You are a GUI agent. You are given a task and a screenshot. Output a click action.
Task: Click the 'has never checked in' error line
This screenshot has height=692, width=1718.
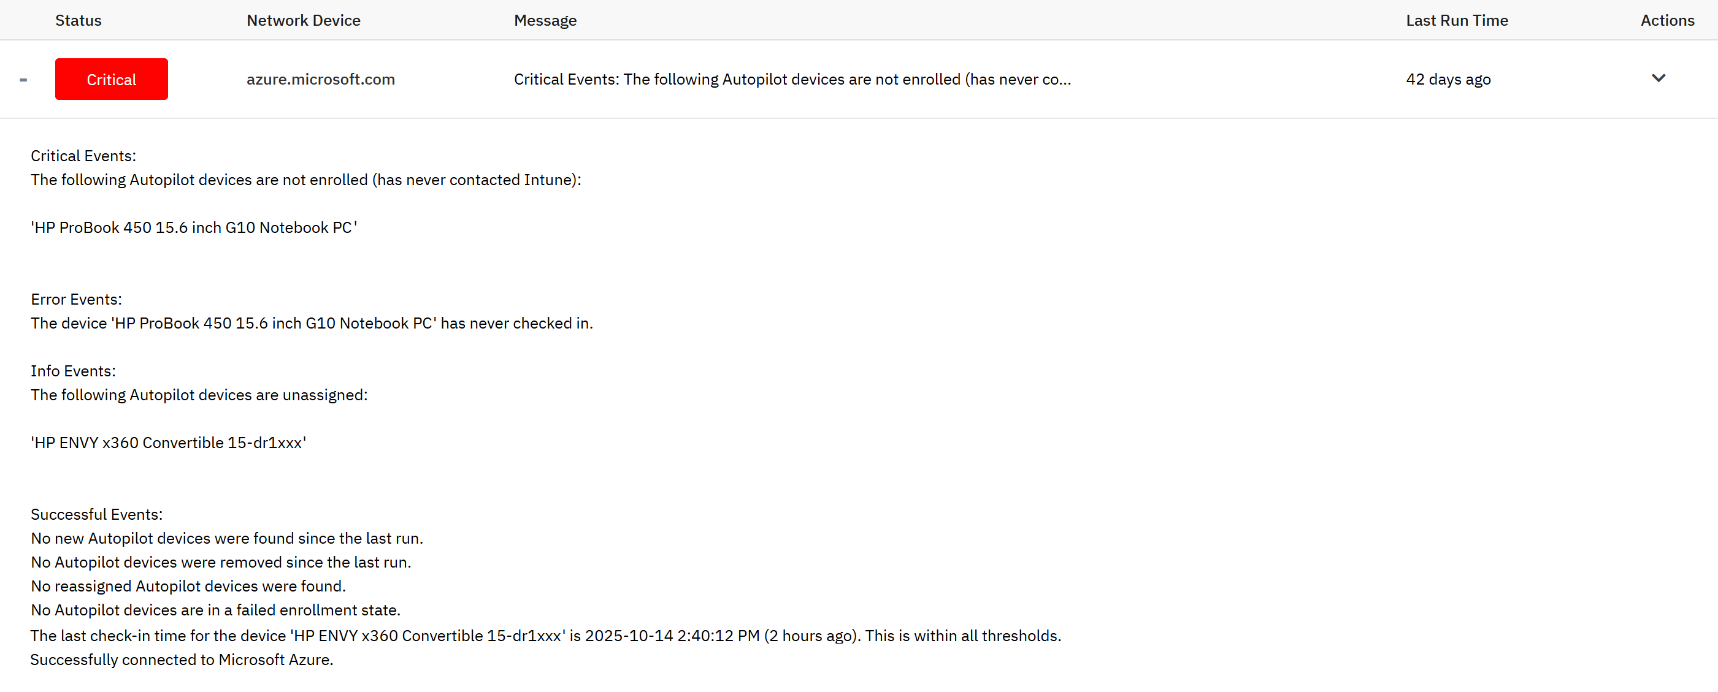point(312,324)
